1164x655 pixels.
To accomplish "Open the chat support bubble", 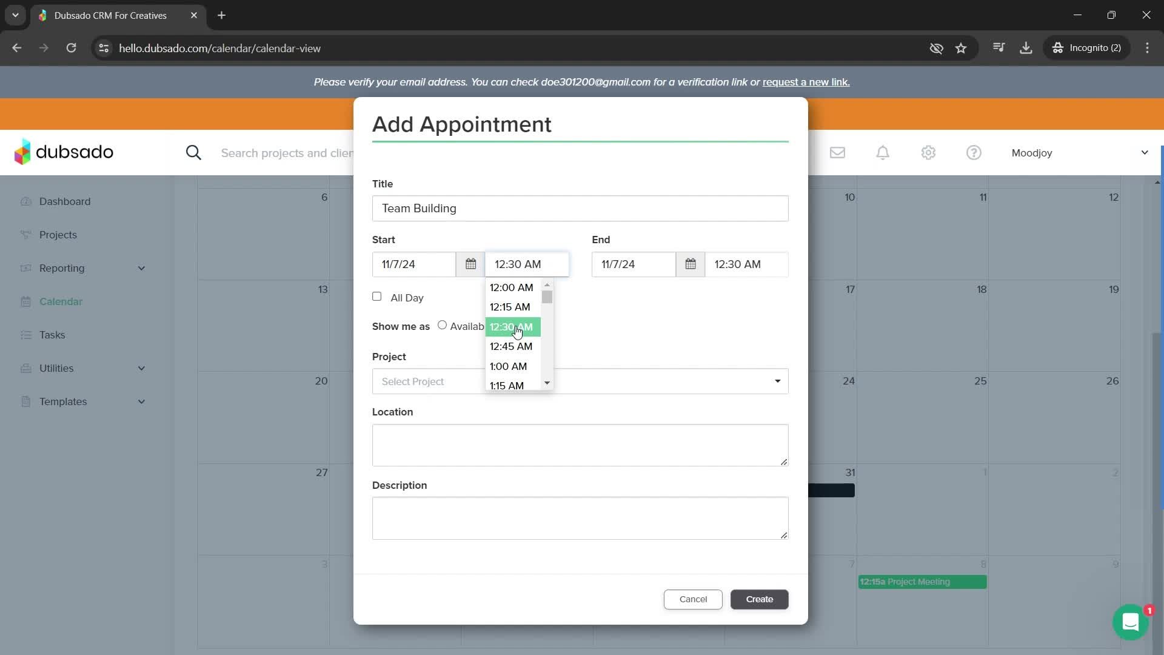I will 1130,622.
